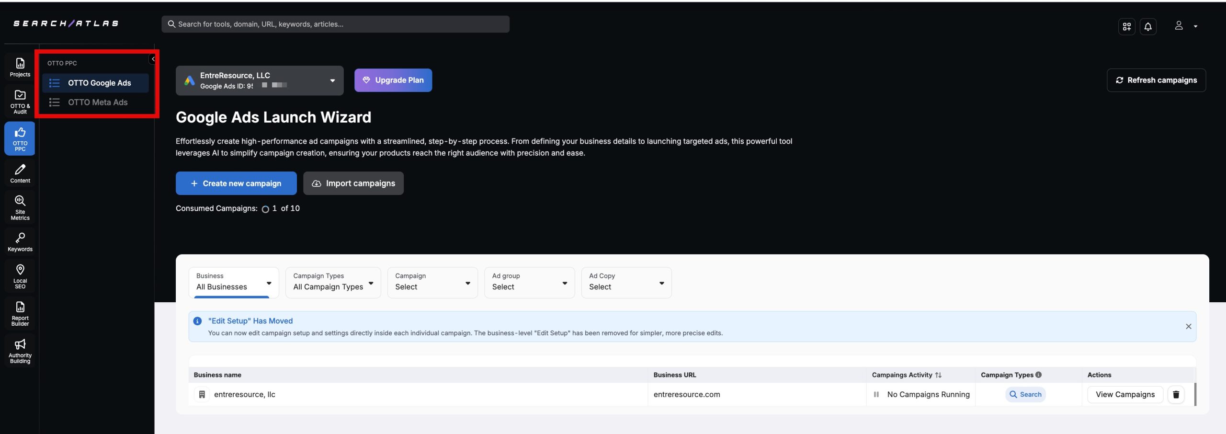Open the Projects sidebar icon

pos(20,67)
